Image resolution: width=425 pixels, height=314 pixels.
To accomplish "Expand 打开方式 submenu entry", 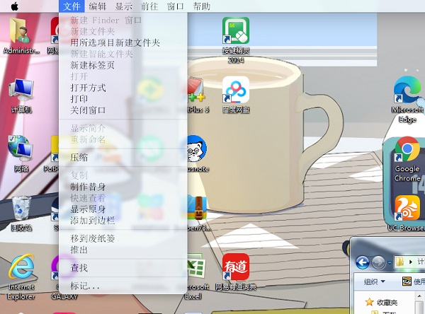I will point(123,88).
